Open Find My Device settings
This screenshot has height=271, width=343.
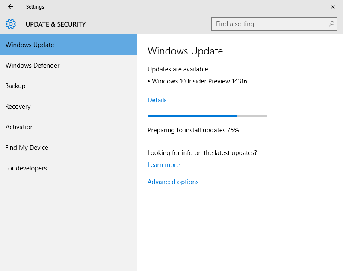click(x=27, y=148)
